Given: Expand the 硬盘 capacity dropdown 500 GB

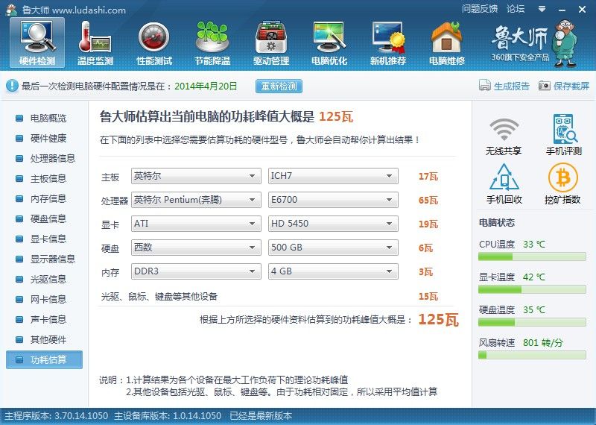Looking at the screenshot, I should 333,248.
